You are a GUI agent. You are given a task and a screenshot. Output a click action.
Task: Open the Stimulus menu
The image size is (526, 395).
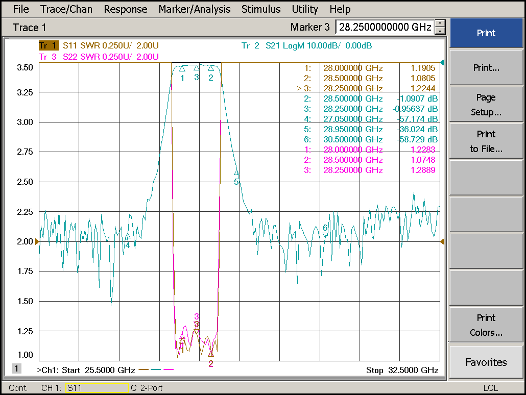pos(261,9)
